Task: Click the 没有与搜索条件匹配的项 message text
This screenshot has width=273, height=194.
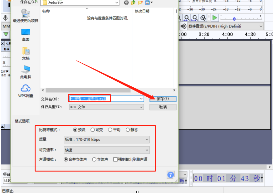Action: coord(108,18)
